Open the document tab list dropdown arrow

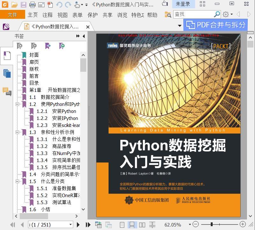tap(180, 26)
